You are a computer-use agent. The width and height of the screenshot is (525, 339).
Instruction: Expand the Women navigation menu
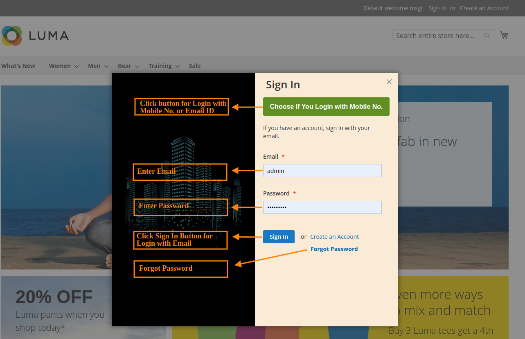coord(60,65)
